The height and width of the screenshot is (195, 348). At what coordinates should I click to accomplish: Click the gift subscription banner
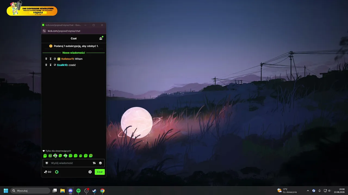74,46
